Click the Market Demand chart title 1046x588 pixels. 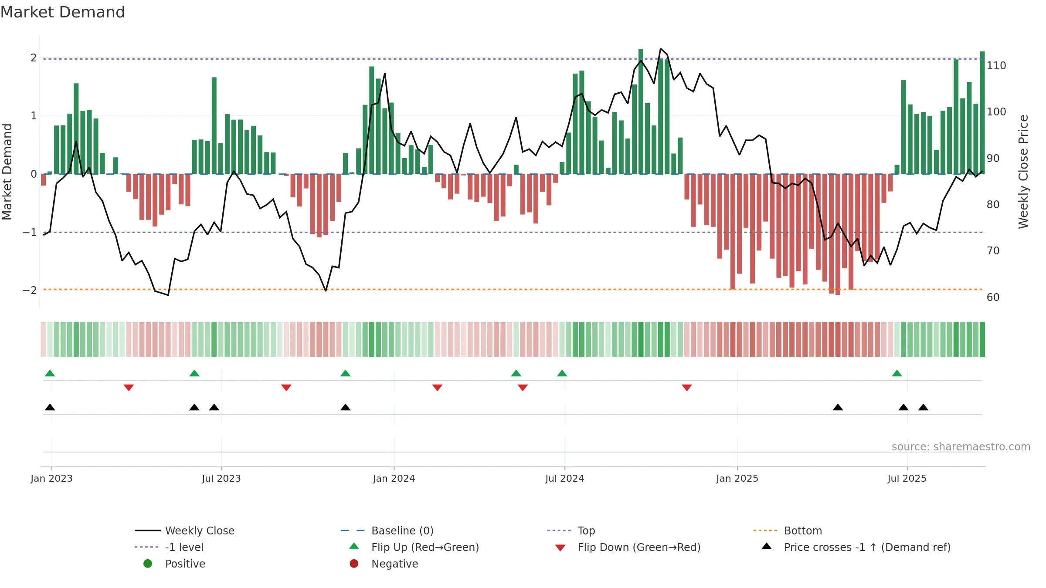click(x=63, y=12)
